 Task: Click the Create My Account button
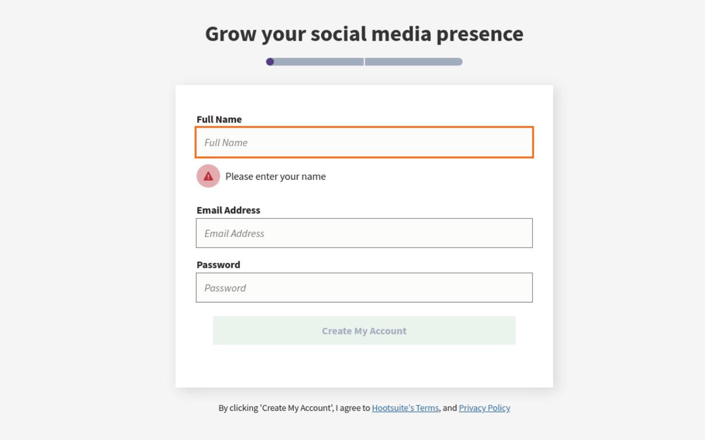[364, 331]
